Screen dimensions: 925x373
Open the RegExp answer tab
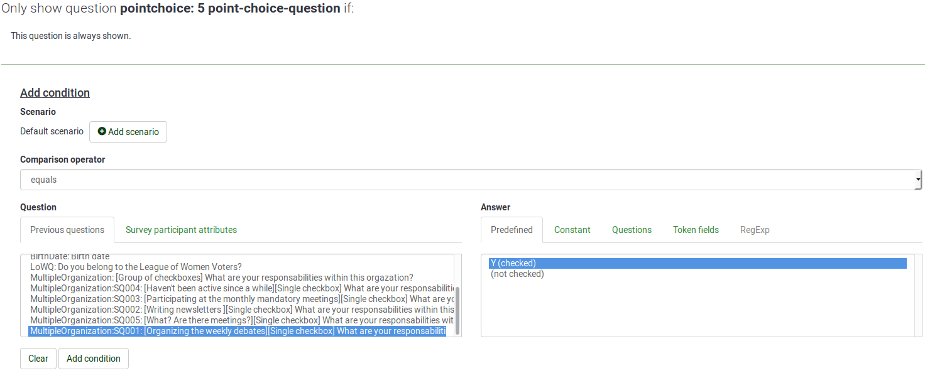coord(755,230)
